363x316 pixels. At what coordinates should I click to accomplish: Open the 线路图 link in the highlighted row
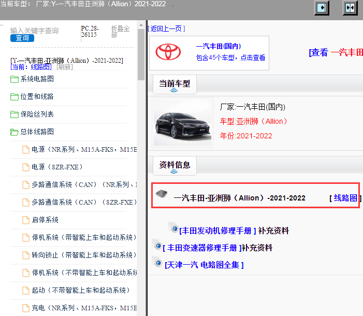(345, 198)
